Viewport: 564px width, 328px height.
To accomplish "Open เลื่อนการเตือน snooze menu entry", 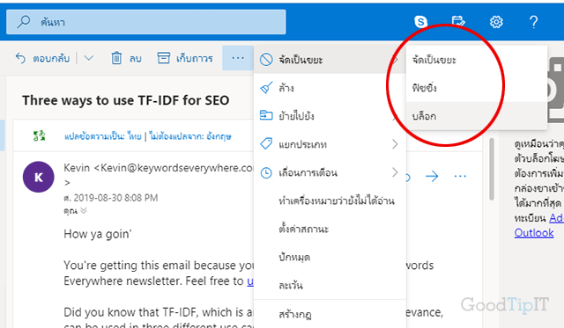I will [x=330, y=172].
